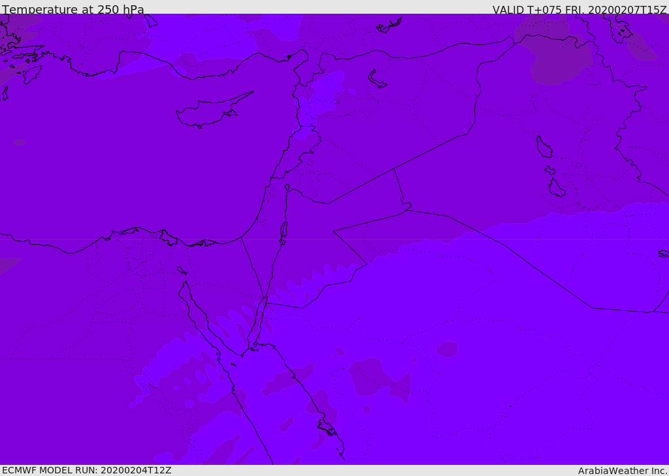Click the Sea of Galilee lake
Screen dimensions: 669x476
coord(287,187)
